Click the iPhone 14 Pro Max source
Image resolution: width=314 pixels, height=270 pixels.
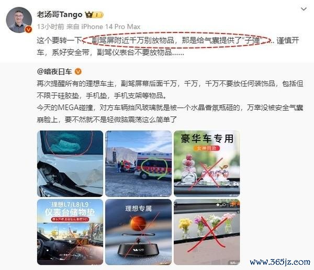[x=110, y=27]
